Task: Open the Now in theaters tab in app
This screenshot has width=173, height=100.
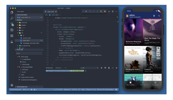Action: click(x=130, y=83)
